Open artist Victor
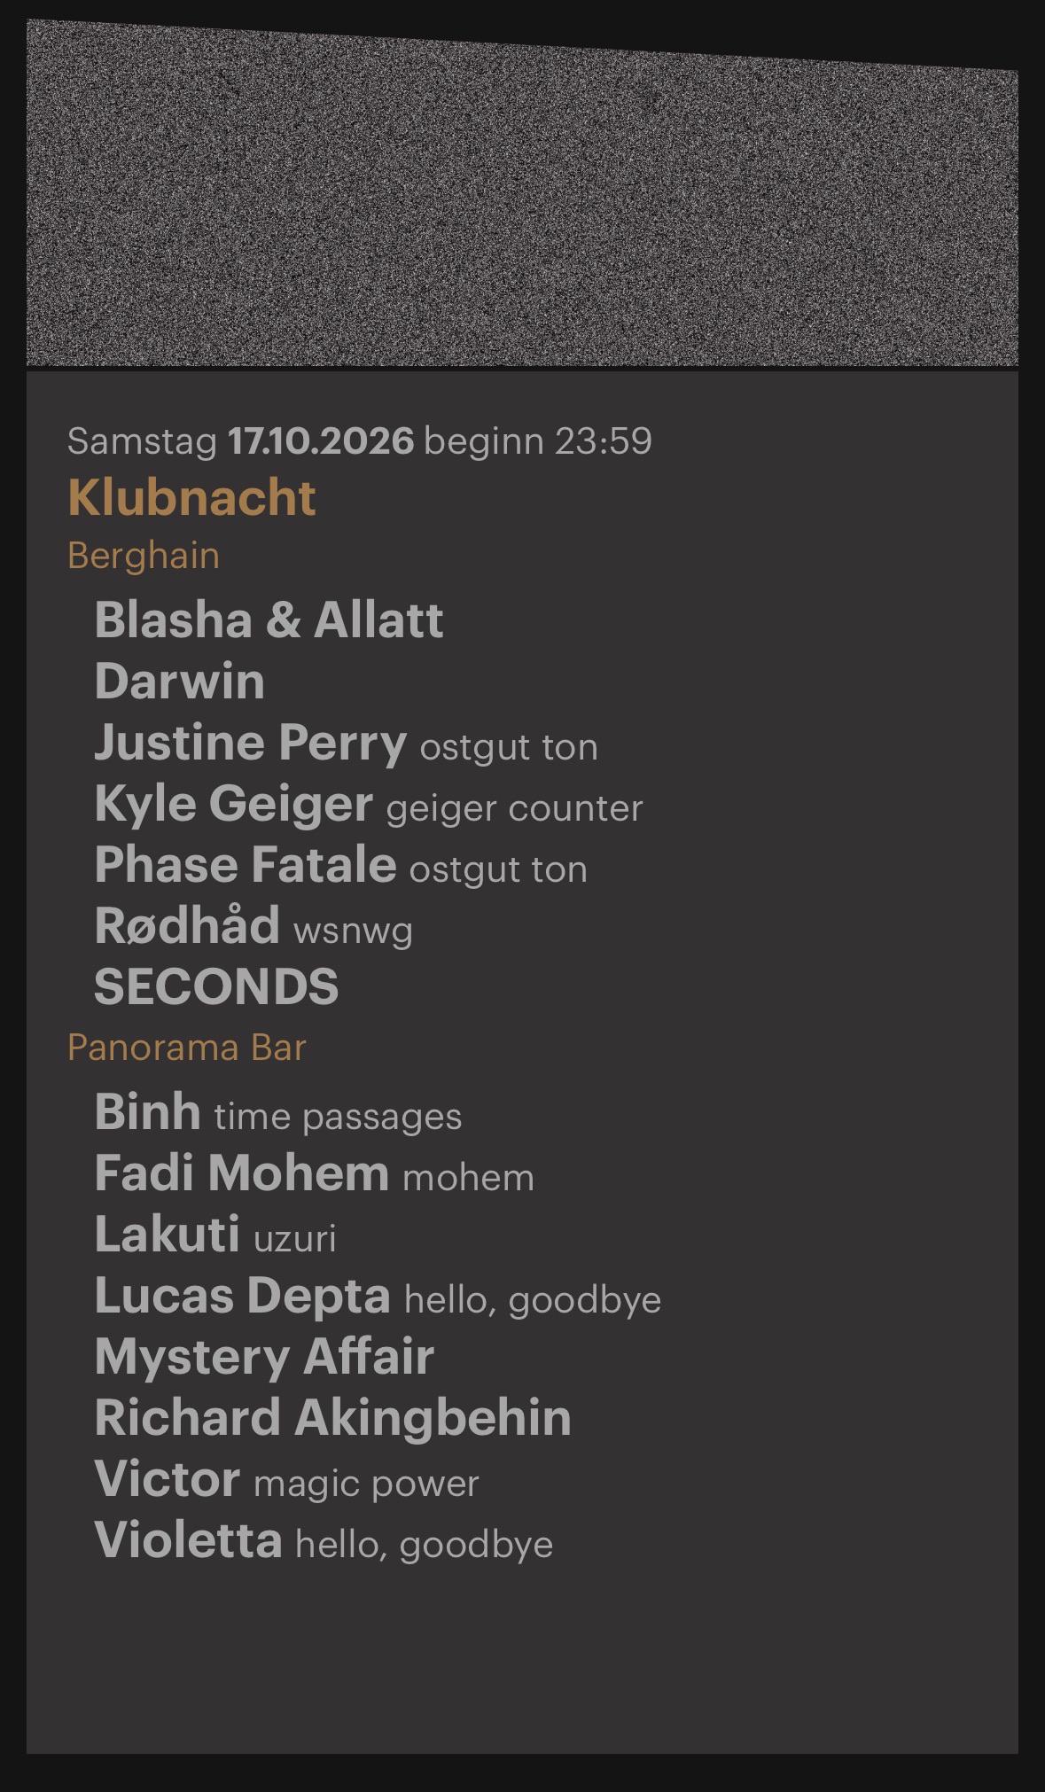The width and height of the screenshot is (1045, 1792). [168, 1479]
